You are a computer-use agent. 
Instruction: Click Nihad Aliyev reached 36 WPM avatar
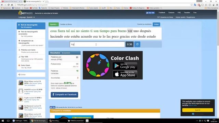click(21, 83)
